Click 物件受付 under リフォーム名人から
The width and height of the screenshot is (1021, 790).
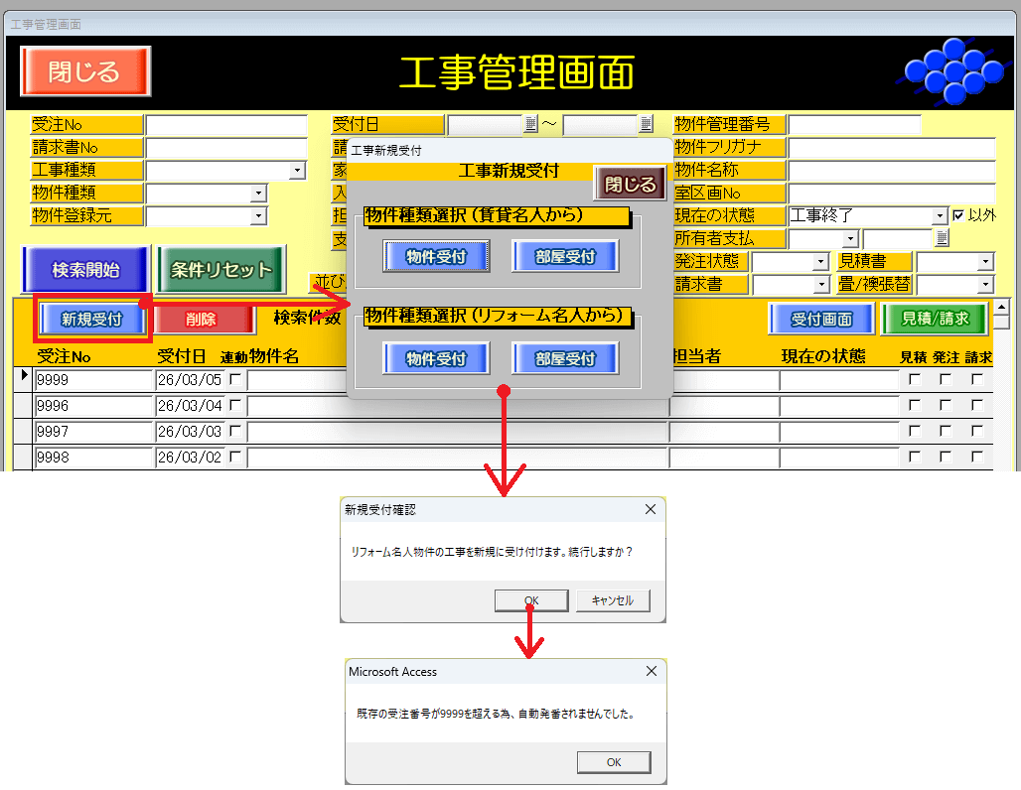(436, 359)
